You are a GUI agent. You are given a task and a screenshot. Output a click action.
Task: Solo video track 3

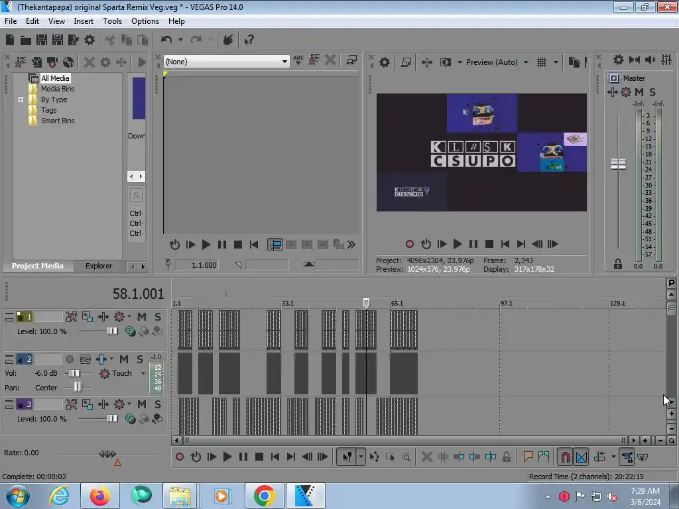[x=158, y=404]
